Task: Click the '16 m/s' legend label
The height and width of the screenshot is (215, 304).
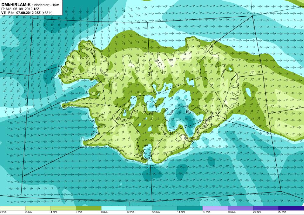Action: point(206,212)
